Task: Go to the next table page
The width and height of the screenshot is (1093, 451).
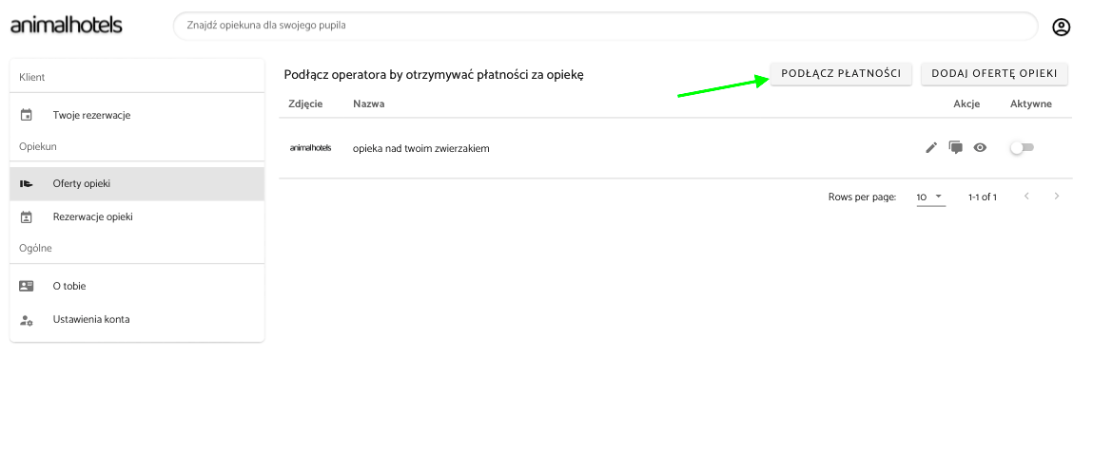Action: point(1057,197)
